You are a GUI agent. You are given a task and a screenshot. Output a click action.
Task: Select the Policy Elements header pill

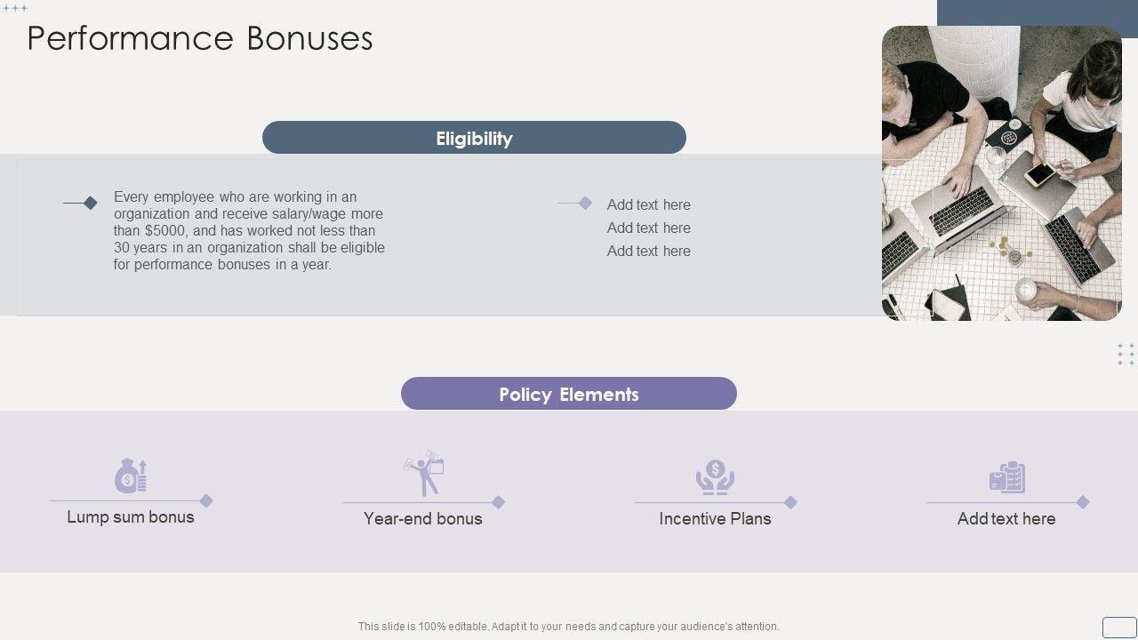(569, 394)
